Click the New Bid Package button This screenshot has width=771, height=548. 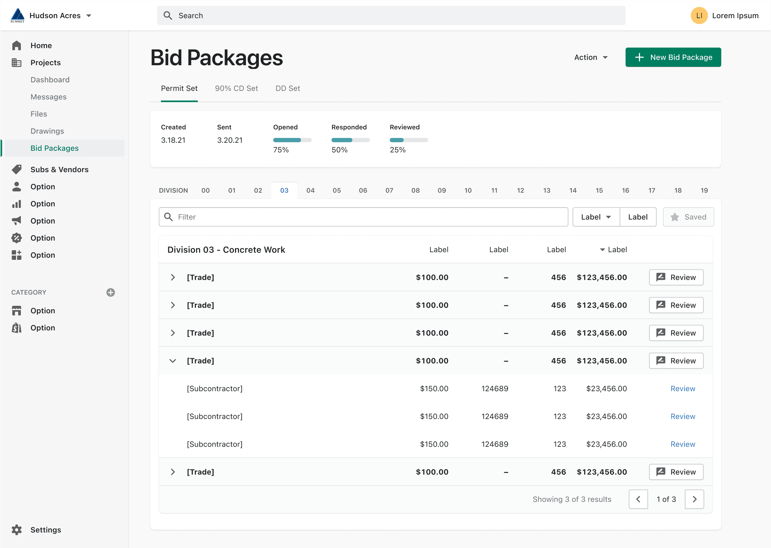(x=673, y=57)
